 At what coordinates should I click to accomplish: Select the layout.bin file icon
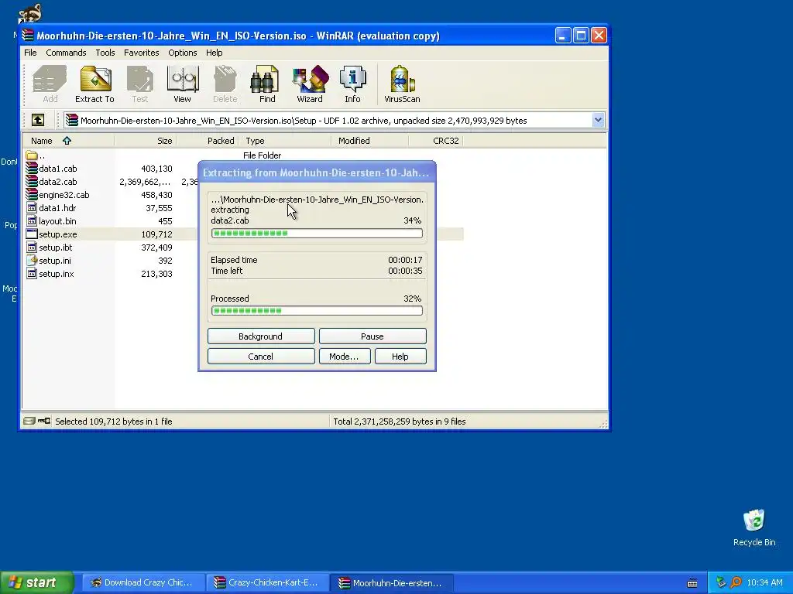31,220
